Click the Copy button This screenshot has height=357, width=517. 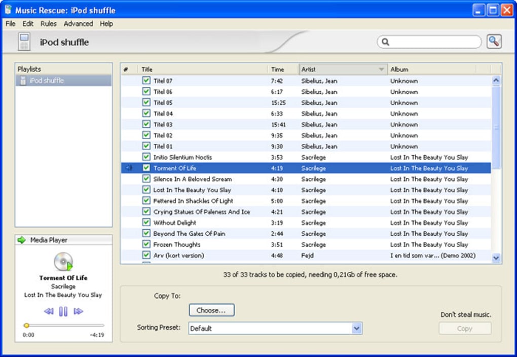coord(465,329)
